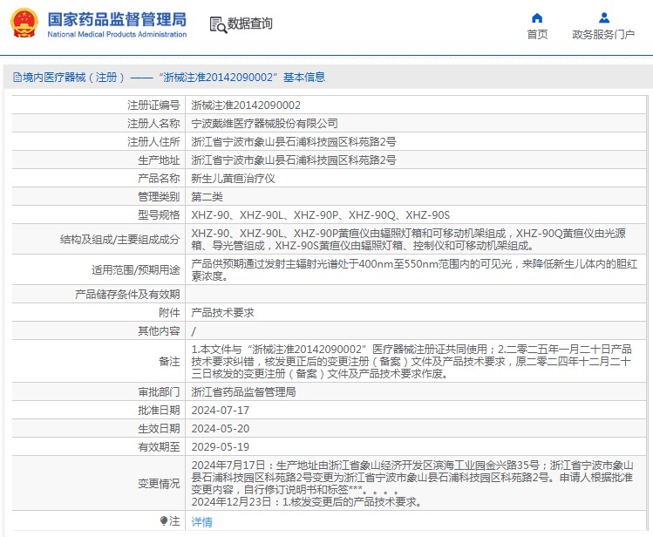Image resolution: width=653 pixels, height=537 pixels.
Task: Open 政务服务门户 text link
Action: pyautogui.click(x=603, y=35)
